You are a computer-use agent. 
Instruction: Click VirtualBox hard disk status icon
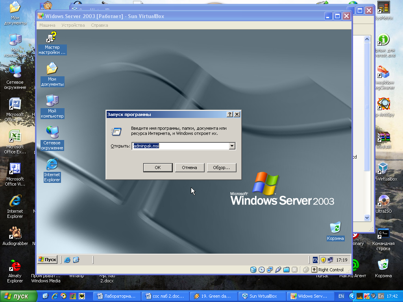click(253, 270)
